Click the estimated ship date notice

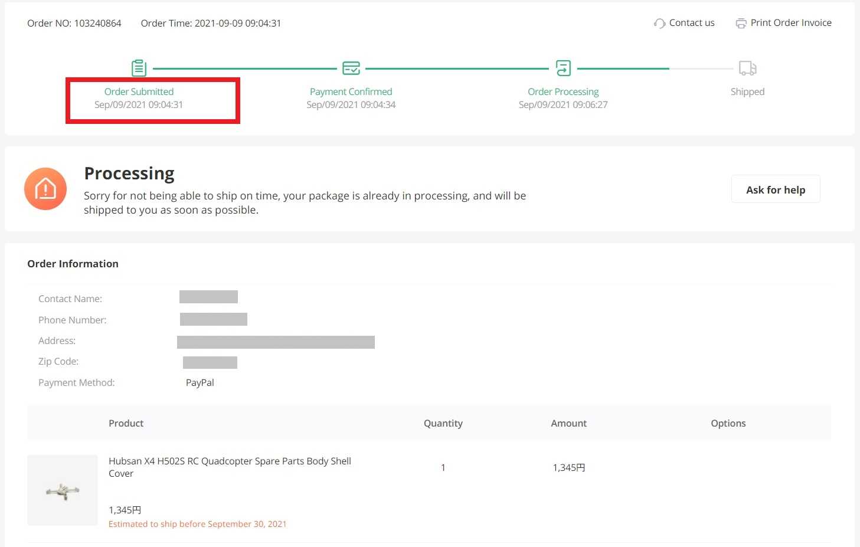coord(197,524)
